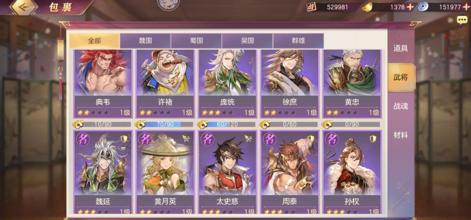This screenshot has width=471, height=220.
Task: Open the chat speech bubble icon
Action: (462, 19)
